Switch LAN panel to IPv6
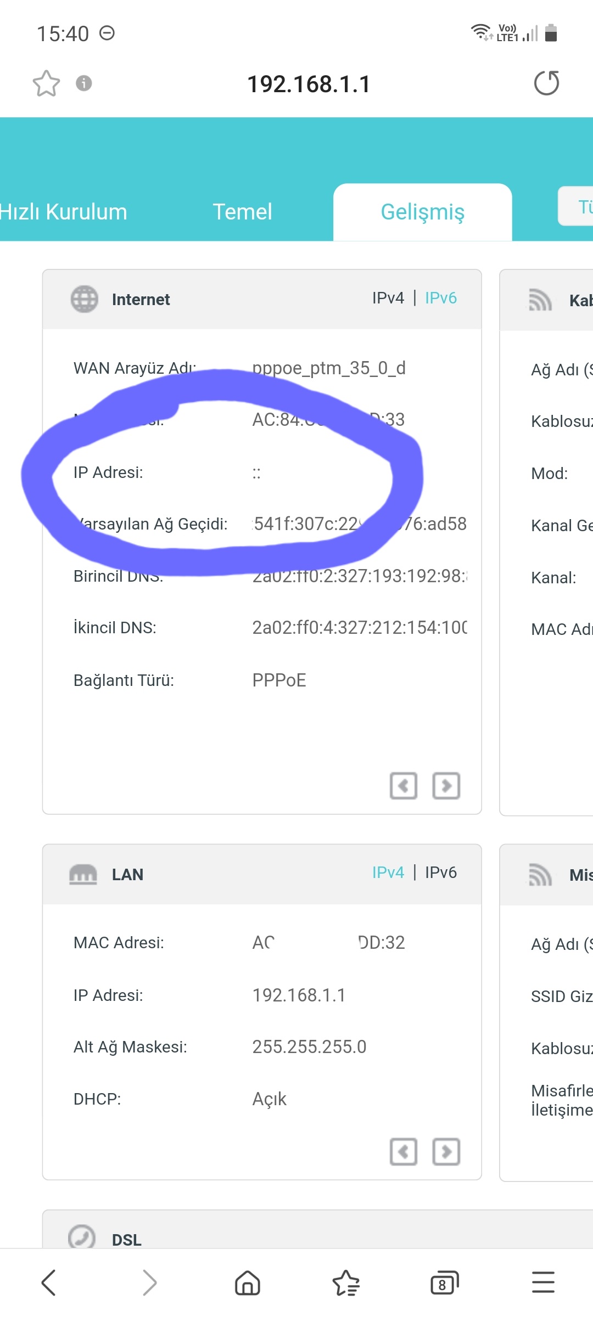593x1317 pixels. click(441, 873)
